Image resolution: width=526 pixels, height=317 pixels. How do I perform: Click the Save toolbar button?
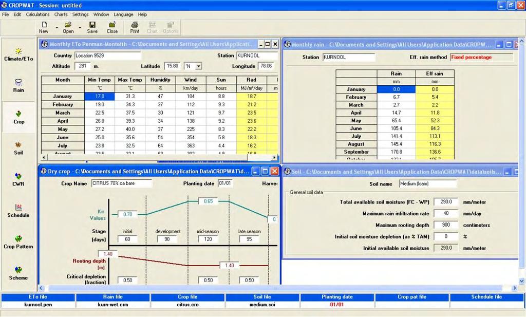[92, 28]
